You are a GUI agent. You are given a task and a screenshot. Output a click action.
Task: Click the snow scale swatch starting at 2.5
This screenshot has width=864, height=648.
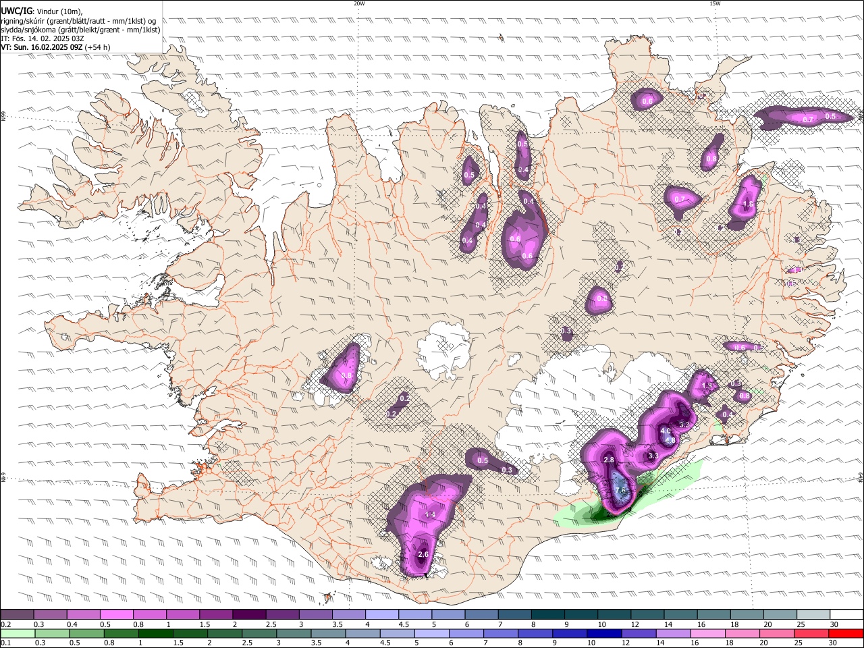pyautogui.click(x=282, y=615)
